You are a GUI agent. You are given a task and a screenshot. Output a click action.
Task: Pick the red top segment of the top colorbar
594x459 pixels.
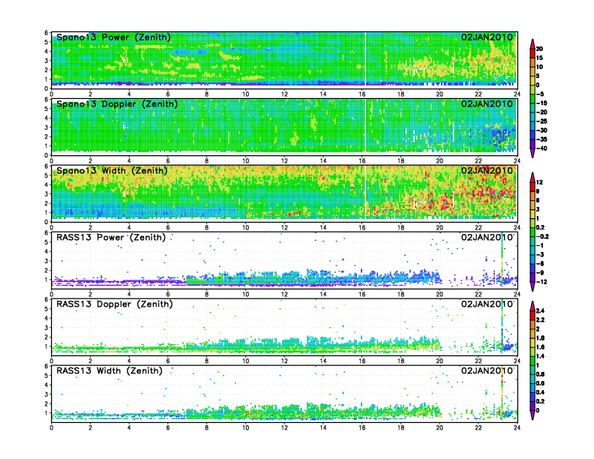[532, 53]
